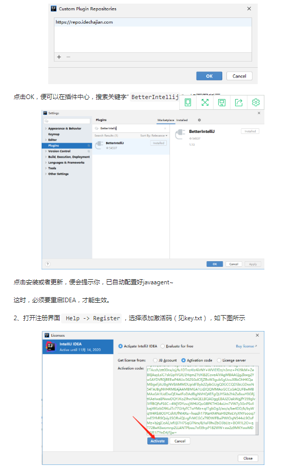Screen dimensions: 307x467
Task: Select Activate IntelliJ IDEA radio option
Action: [x=121, y=346]
